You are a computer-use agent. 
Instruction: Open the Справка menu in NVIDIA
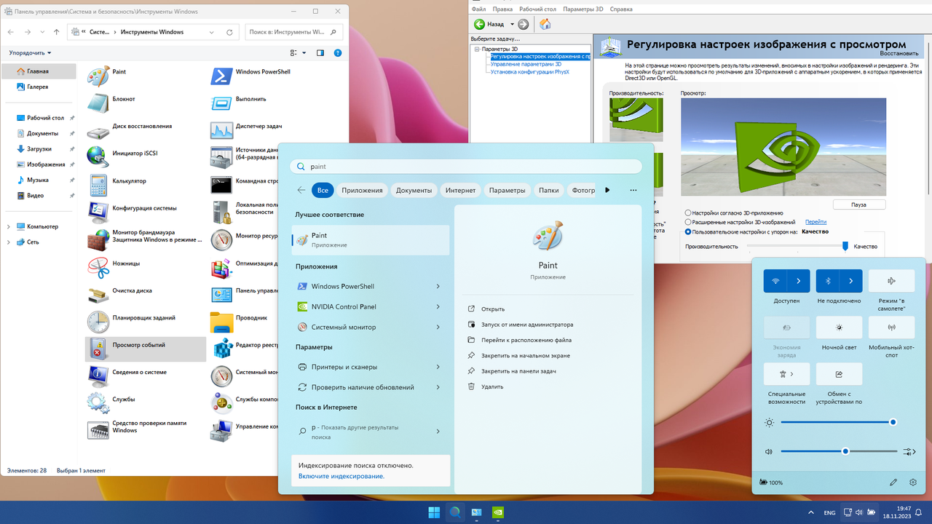[621, 9]
